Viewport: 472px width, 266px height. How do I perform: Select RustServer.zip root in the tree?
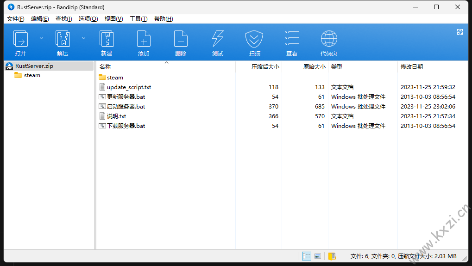click(x=34, y=66)
